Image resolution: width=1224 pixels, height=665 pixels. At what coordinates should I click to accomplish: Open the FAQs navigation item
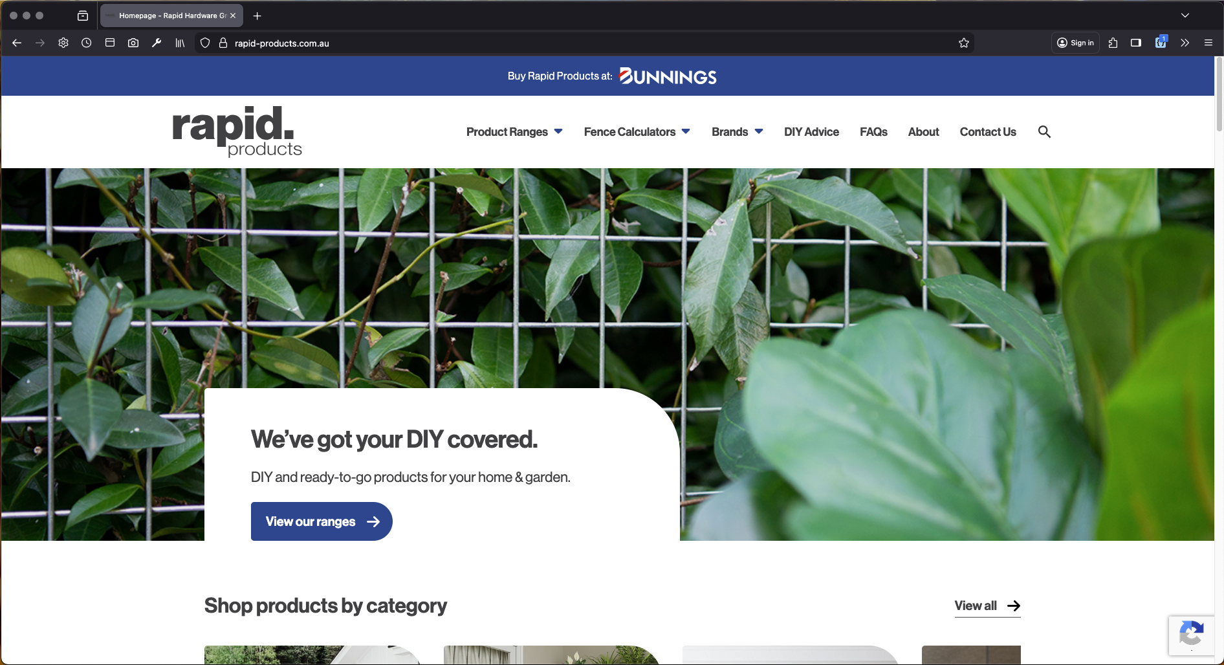coord(873,132)
